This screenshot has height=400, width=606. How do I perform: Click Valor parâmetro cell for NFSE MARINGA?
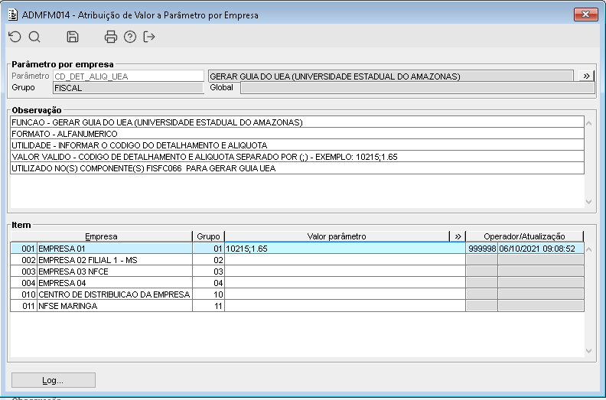pos(345,306)
